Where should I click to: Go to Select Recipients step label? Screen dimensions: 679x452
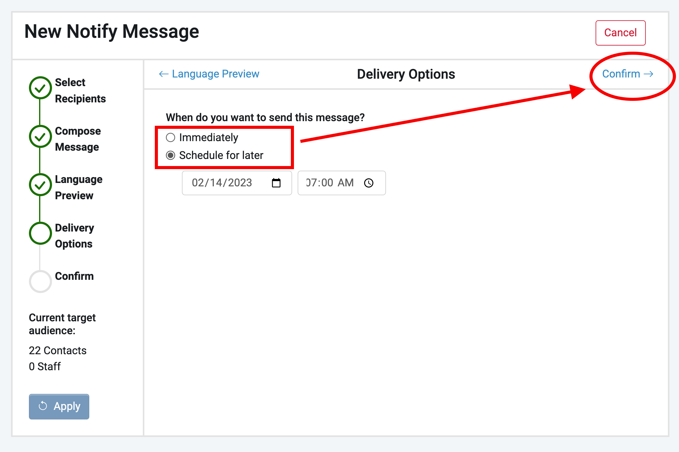coord(80,91)
